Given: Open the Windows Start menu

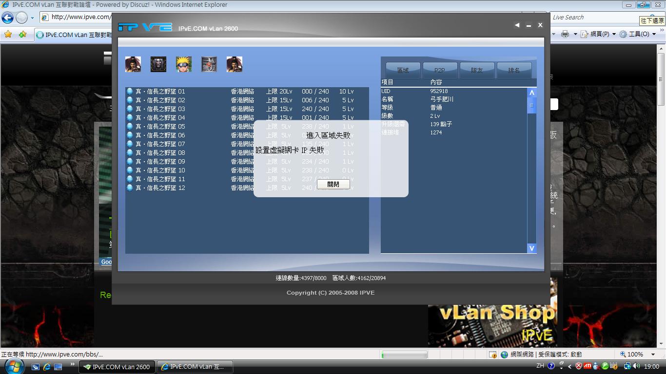Looking at the screenshot, I should tap(13, 366).
